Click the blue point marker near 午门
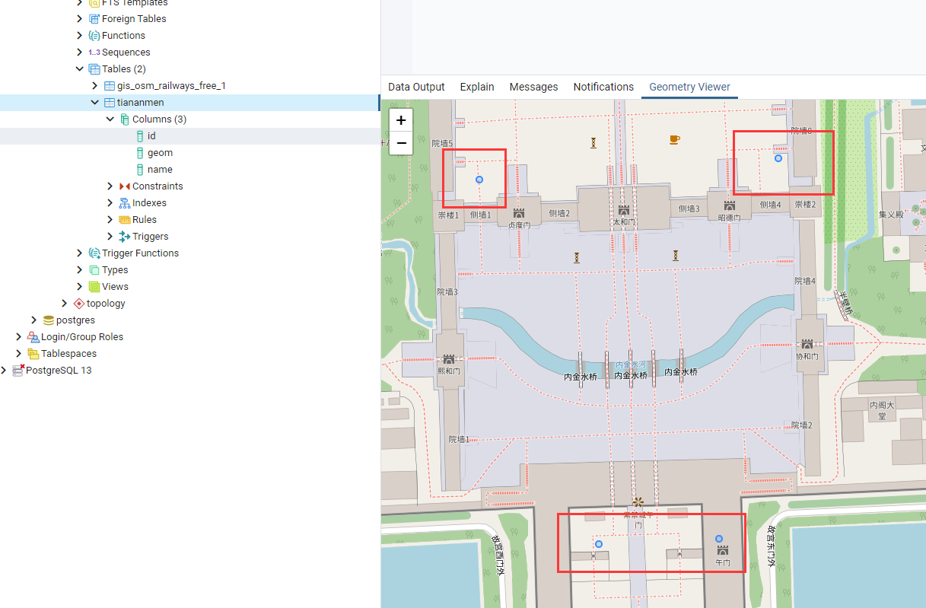This screenshot has height=608, width=926. point(719,539)
